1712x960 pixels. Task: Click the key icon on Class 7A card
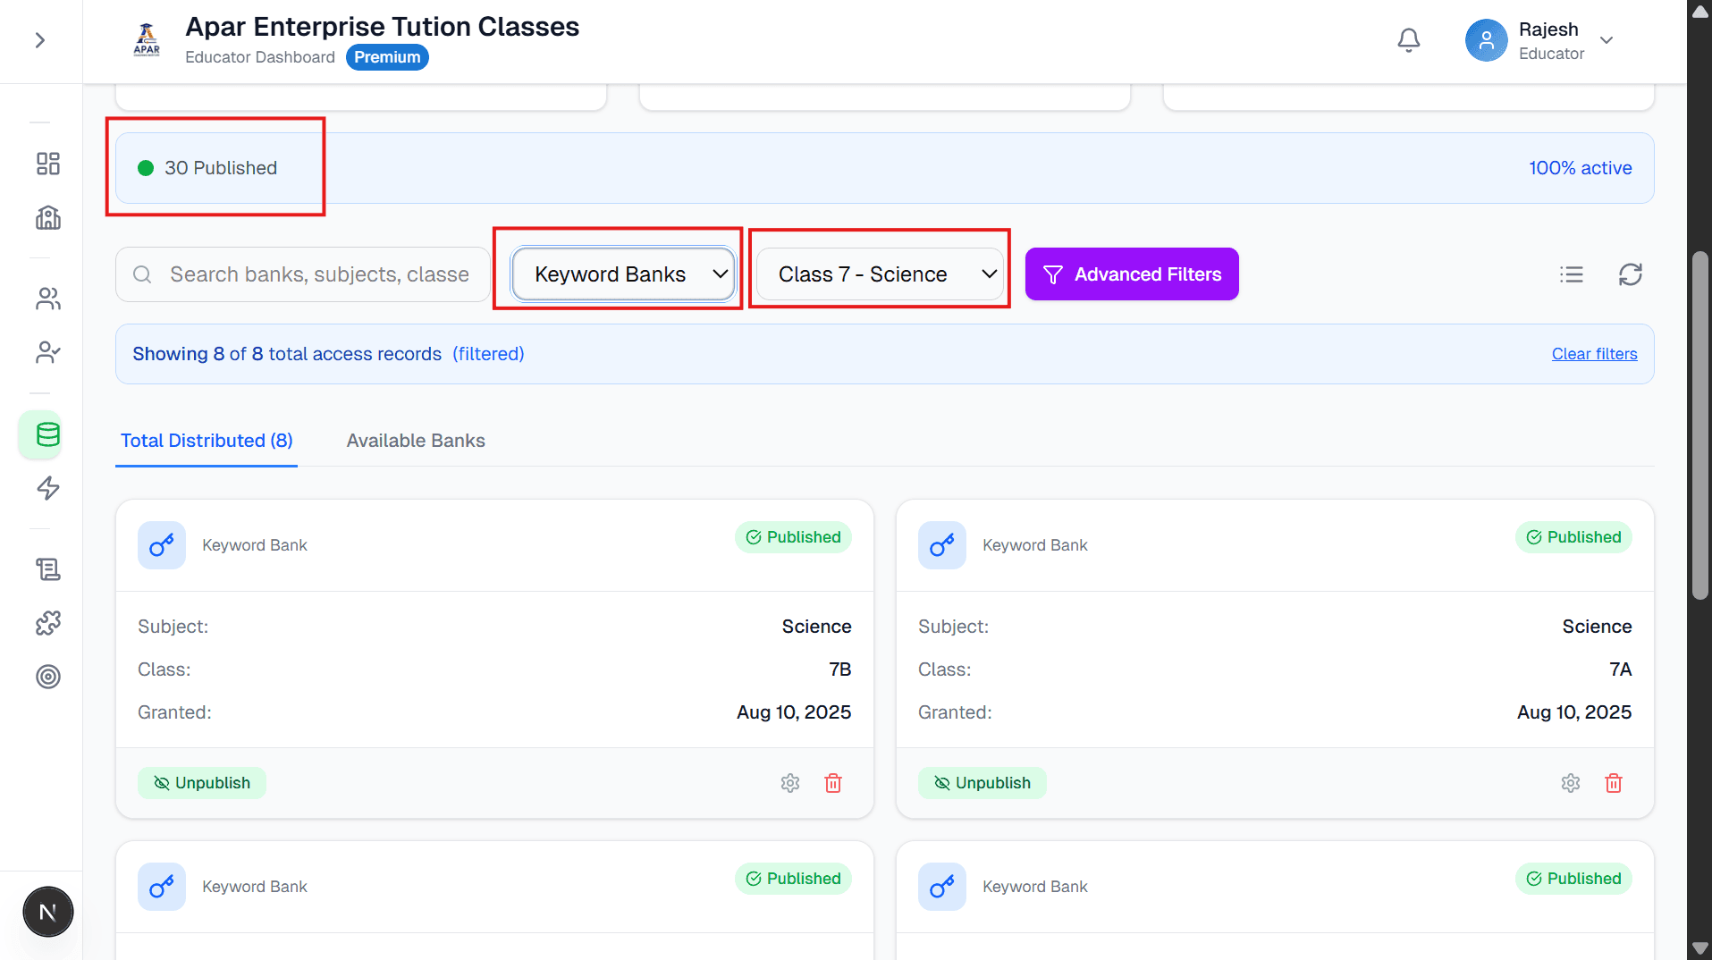(x=942, y=545)
